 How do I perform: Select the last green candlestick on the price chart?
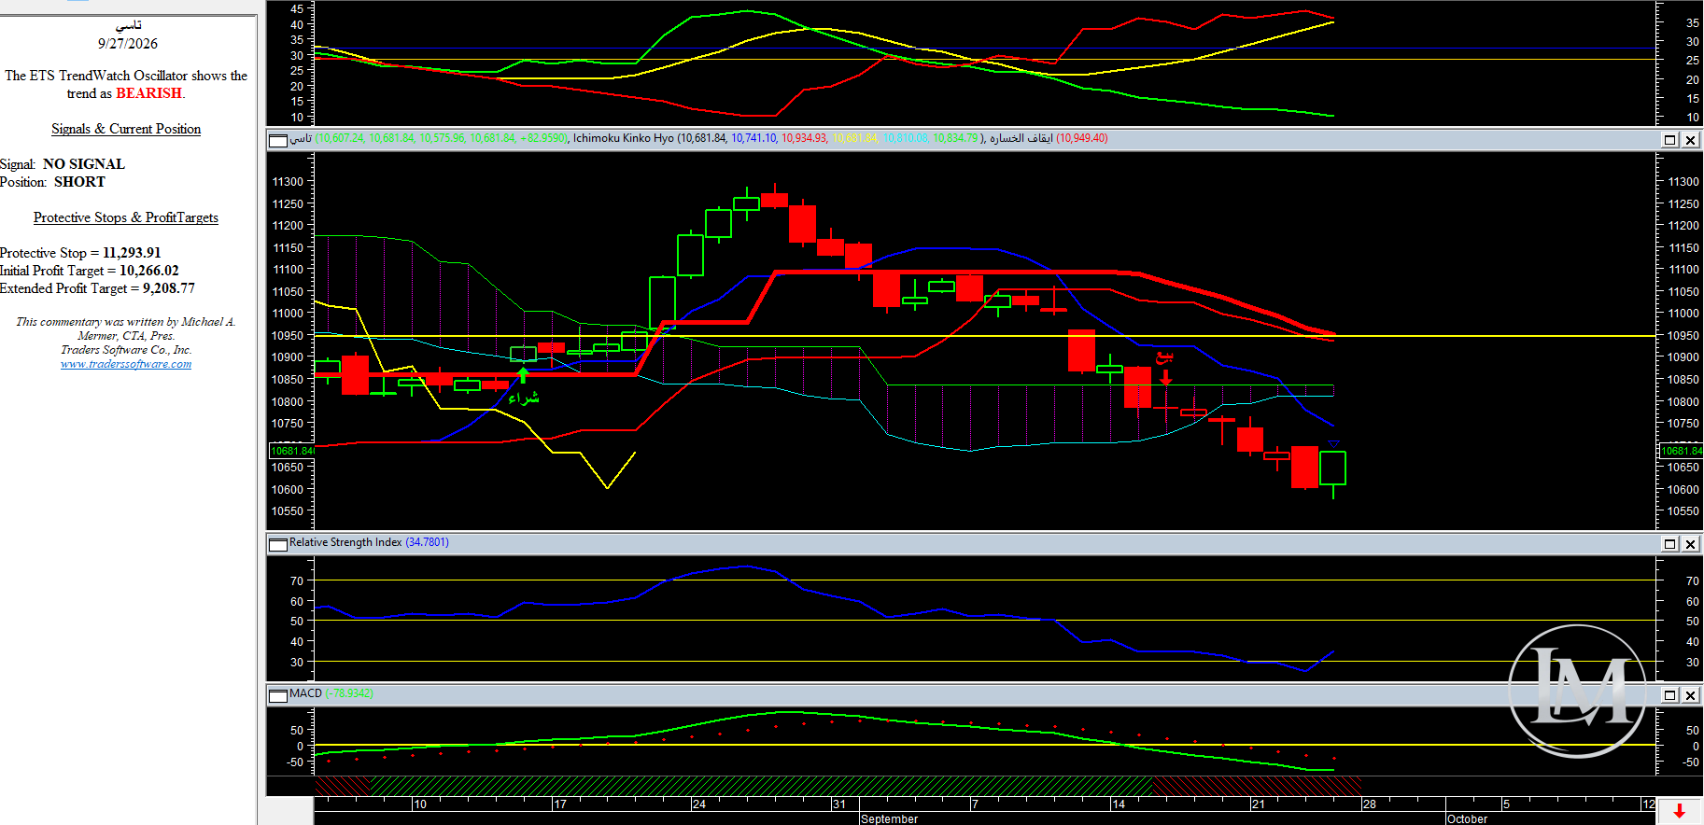coord(1332,468)
